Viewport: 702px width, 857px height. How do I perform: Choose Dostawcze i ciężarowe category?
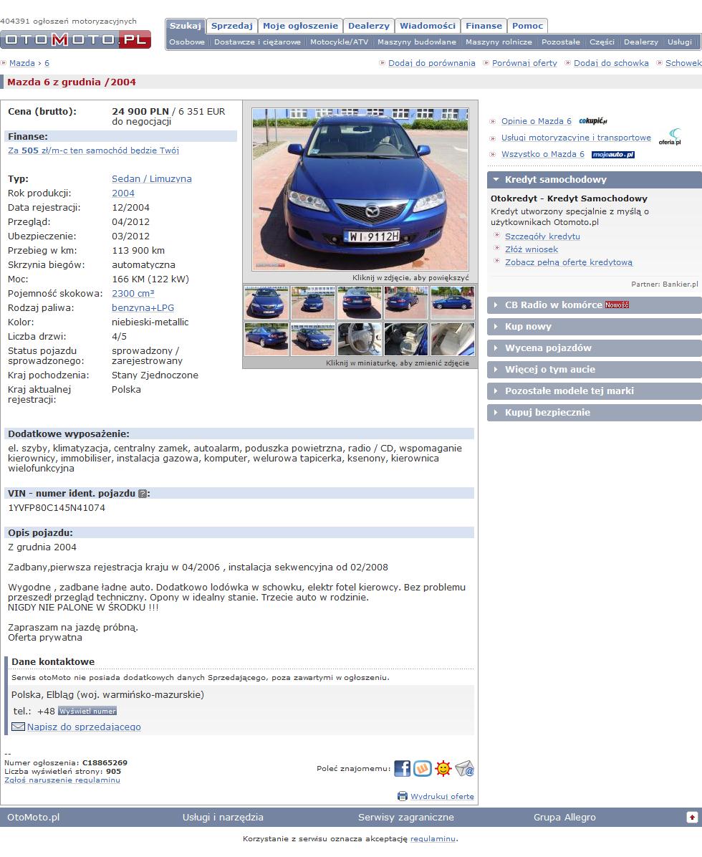pos(257,42)
